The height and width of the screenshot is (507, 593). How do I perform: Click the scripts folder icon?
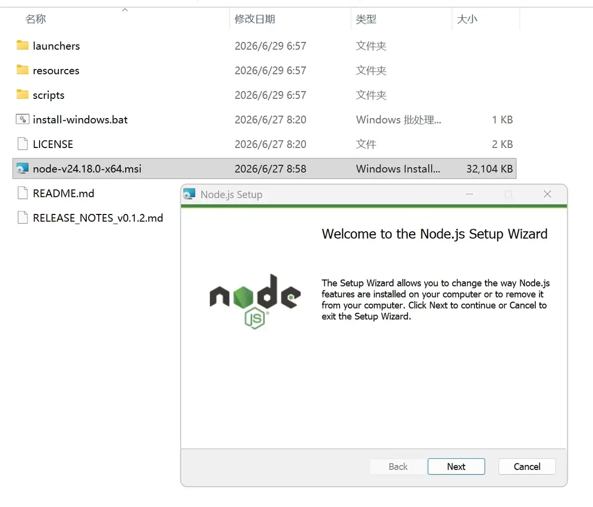[x=22, y=95]
